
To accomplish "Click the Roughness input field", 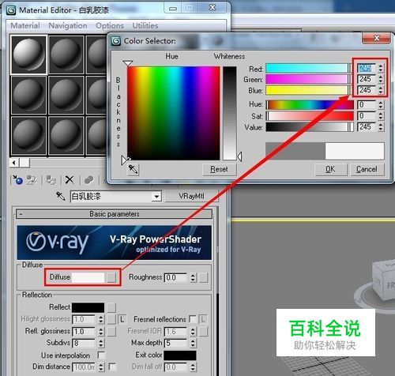I will click(176, 277).
